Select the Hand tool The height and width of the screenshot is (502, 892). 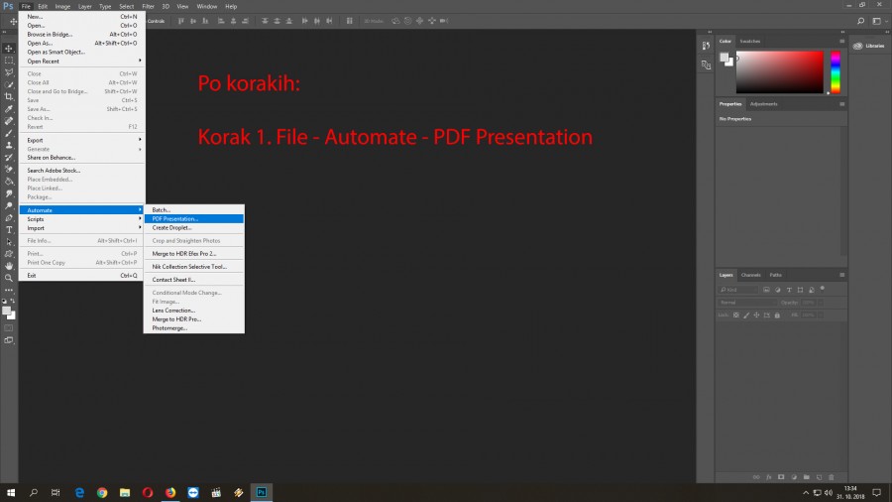click(9, 266)
